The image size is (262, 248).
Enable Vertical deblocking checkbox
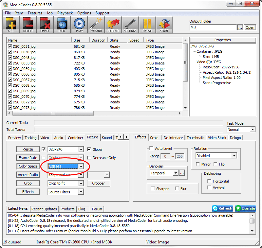click(209, 187)
